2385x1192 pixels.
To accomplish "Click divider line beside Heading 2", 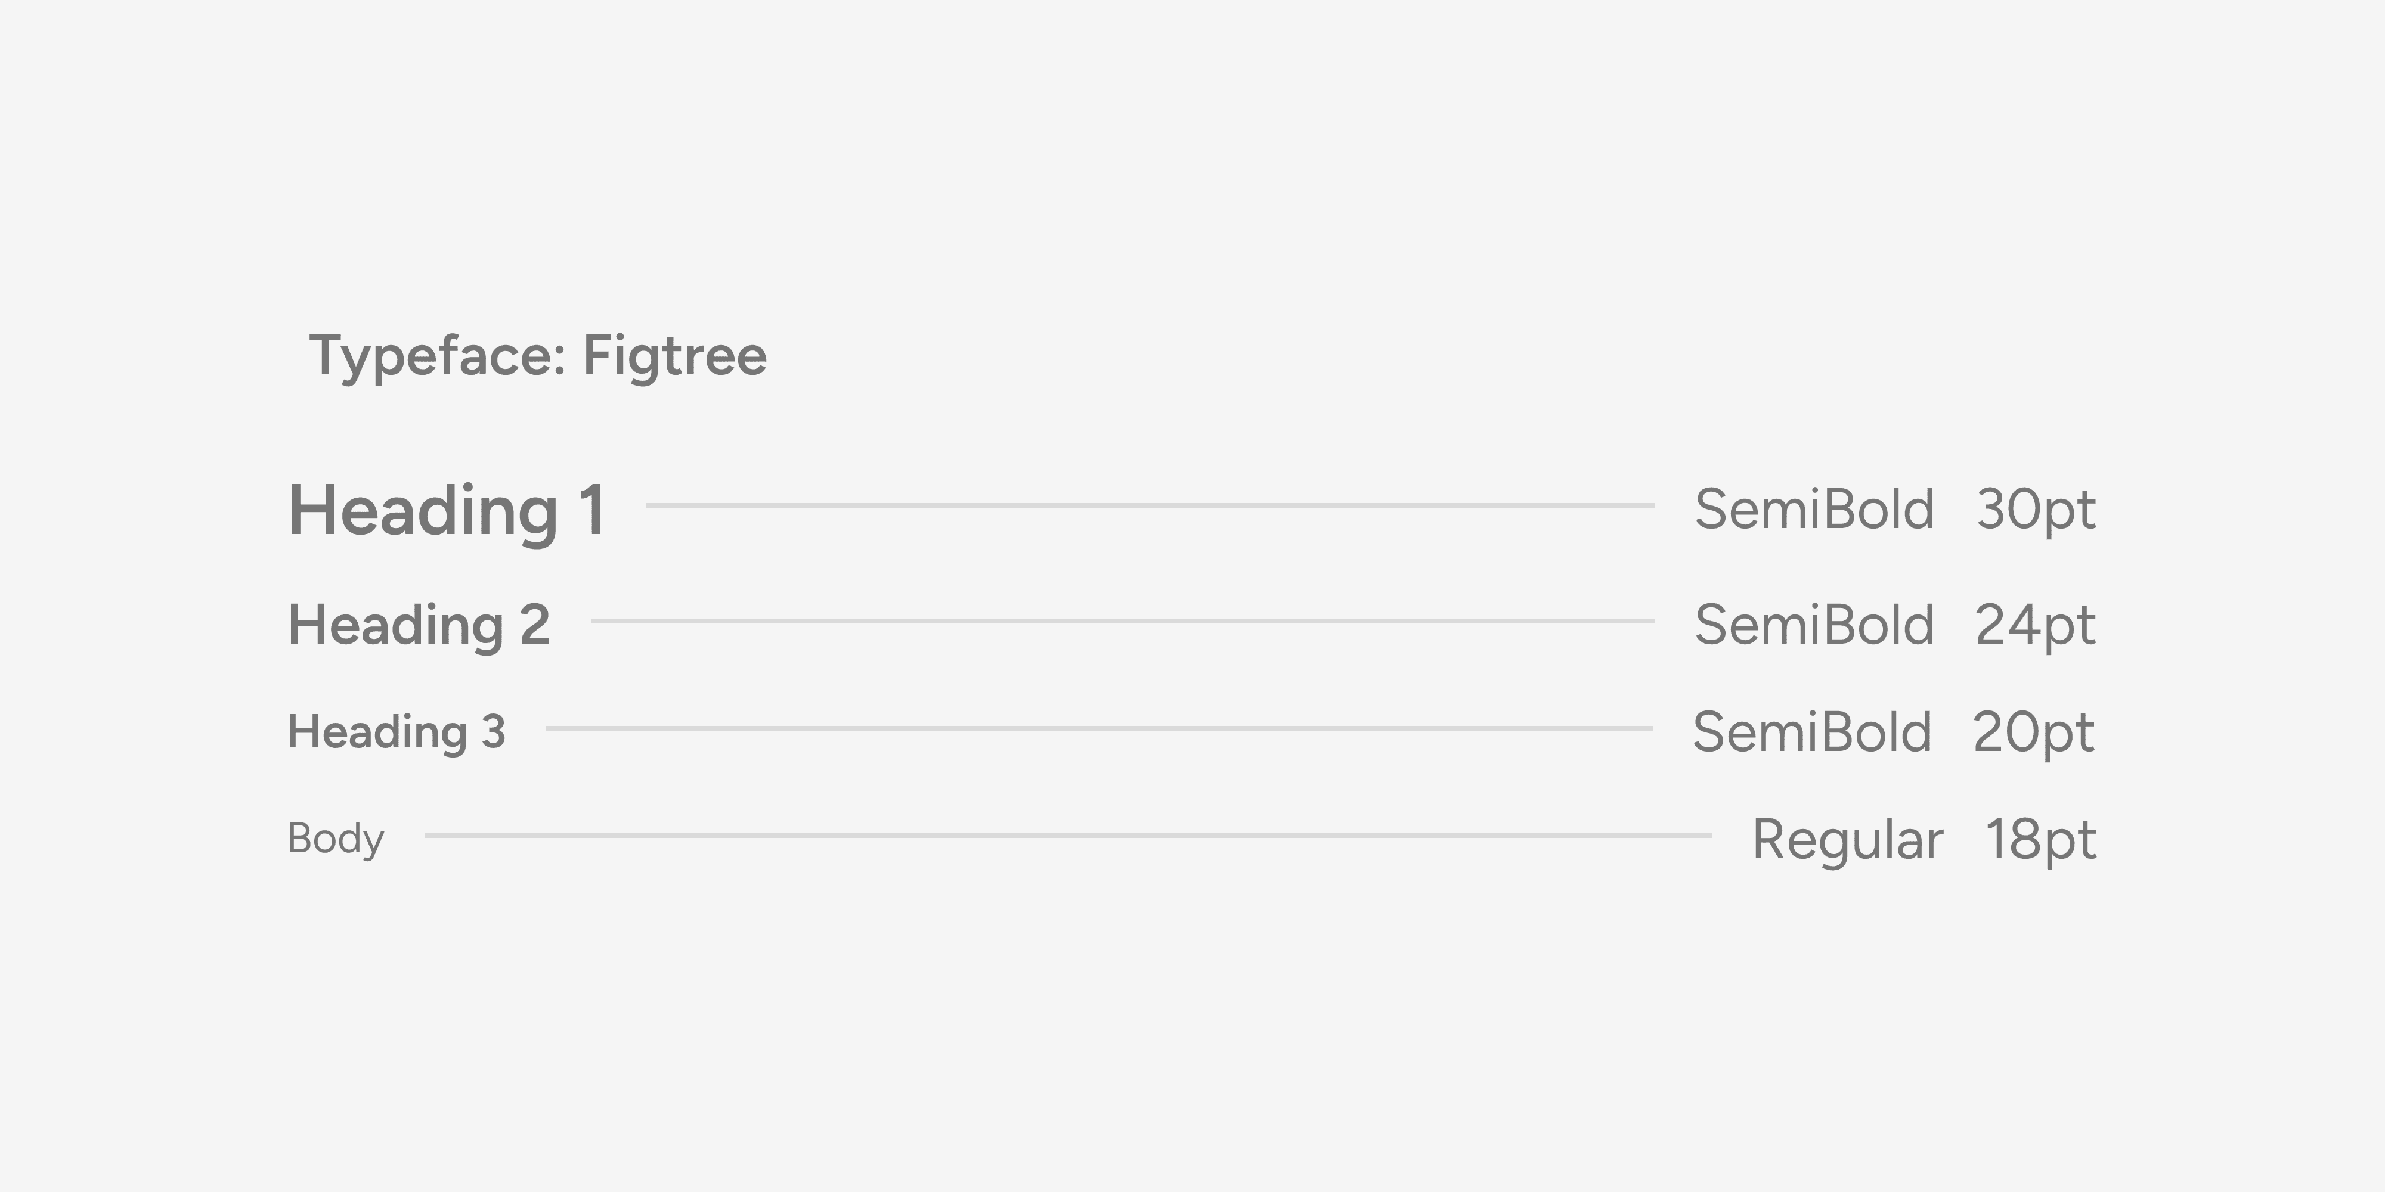I will [1123, 621].
